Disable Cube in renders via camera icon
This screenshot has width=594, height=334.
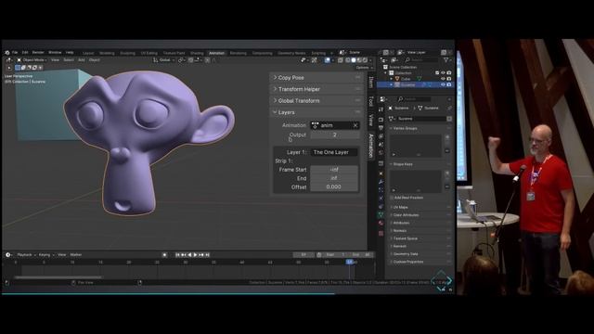(x=449, y=79)
